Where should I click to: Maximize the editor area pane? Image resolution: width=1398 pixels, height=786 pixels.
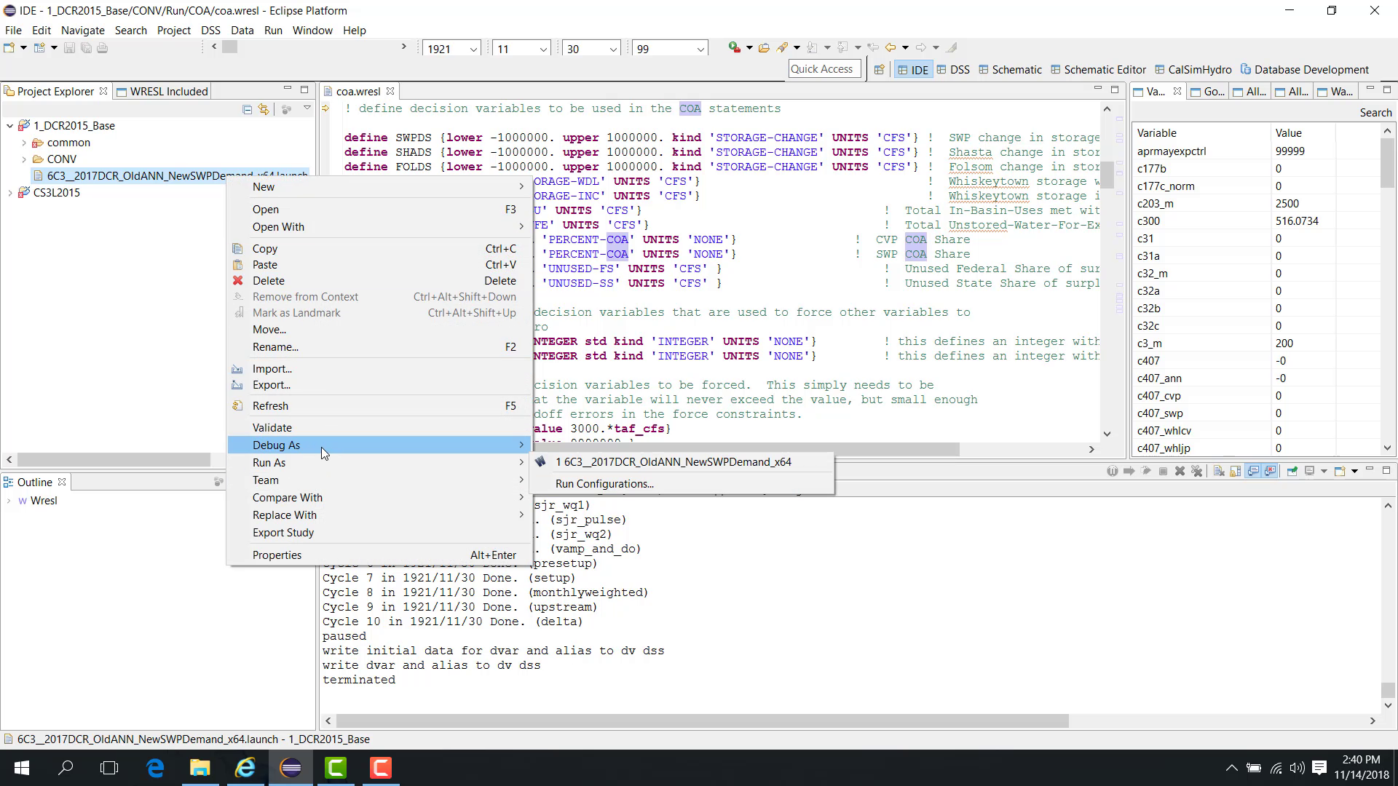[x=1114, y=90]
